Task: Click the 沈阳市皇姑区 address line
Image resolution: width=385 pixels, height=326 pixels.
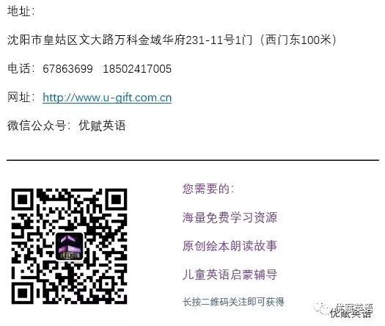Action: [x=172, y=40]
